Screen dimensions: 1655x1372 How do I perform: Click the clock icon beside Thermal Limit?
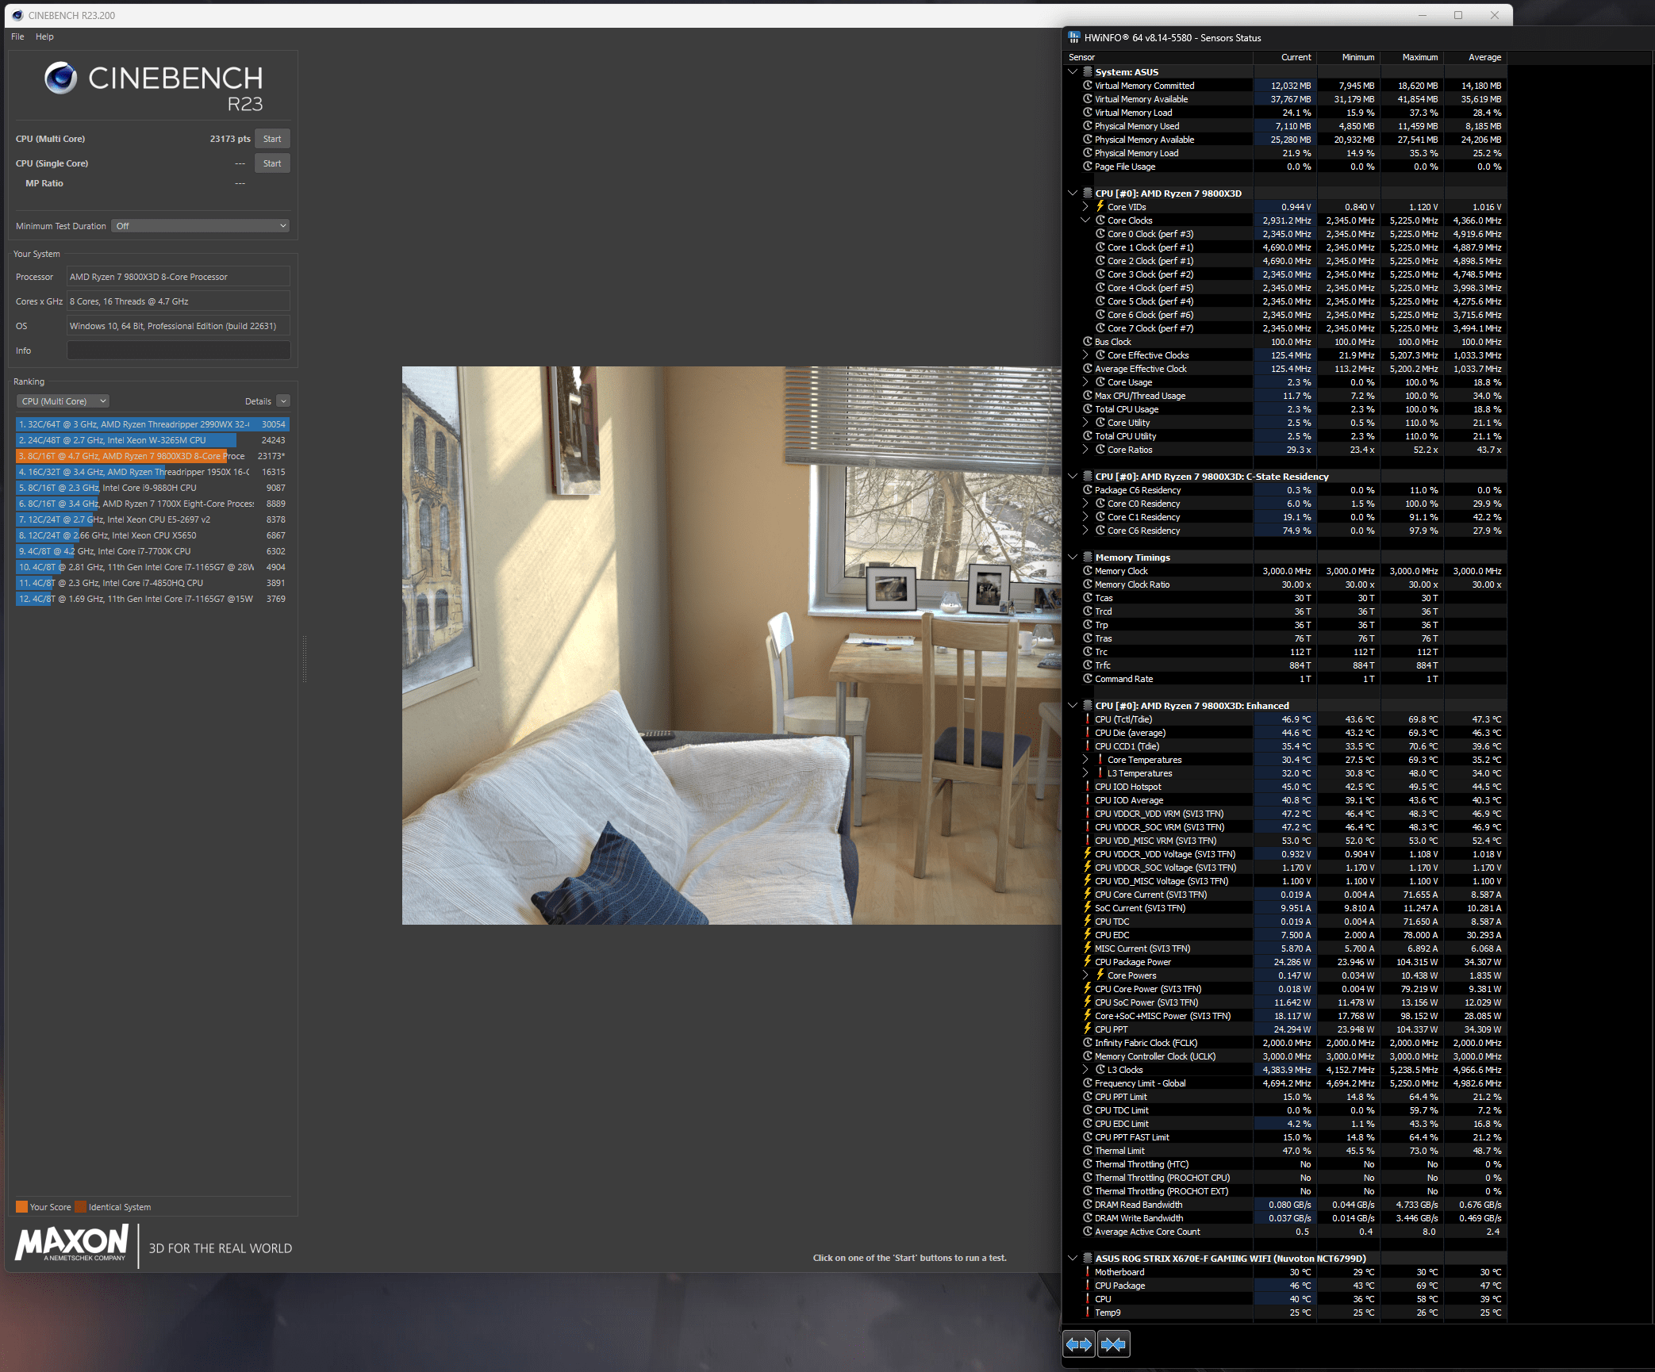point(1088,1150)
